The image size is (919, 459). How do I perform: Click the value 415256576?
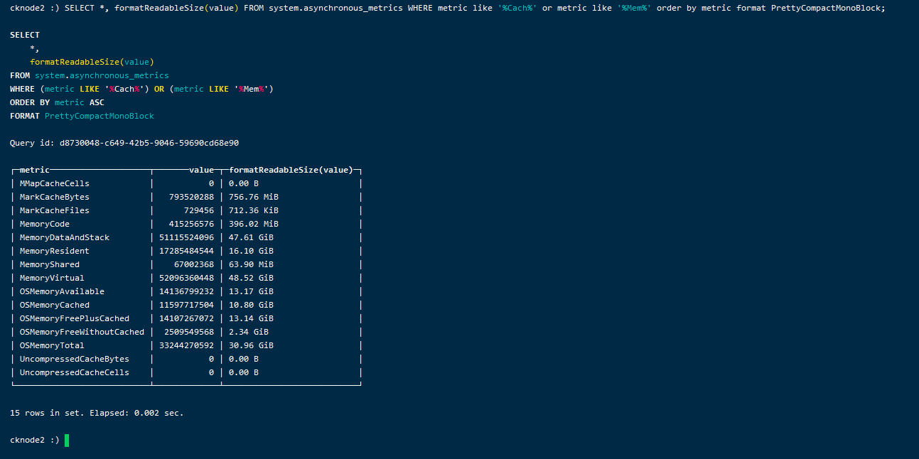click(191, 224)
